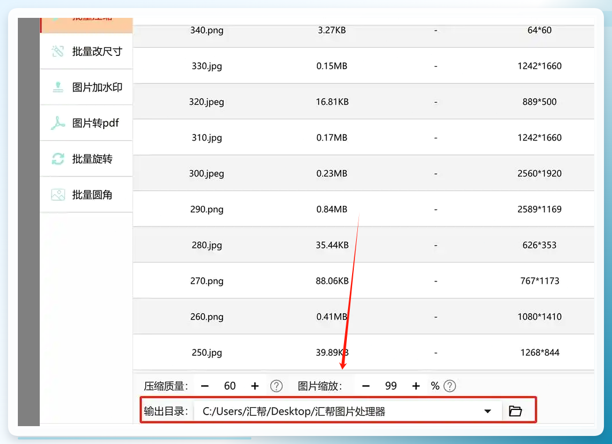Increase compression quality with plus button
This screenshot has height=444, width=612.
tap(255, 386)
